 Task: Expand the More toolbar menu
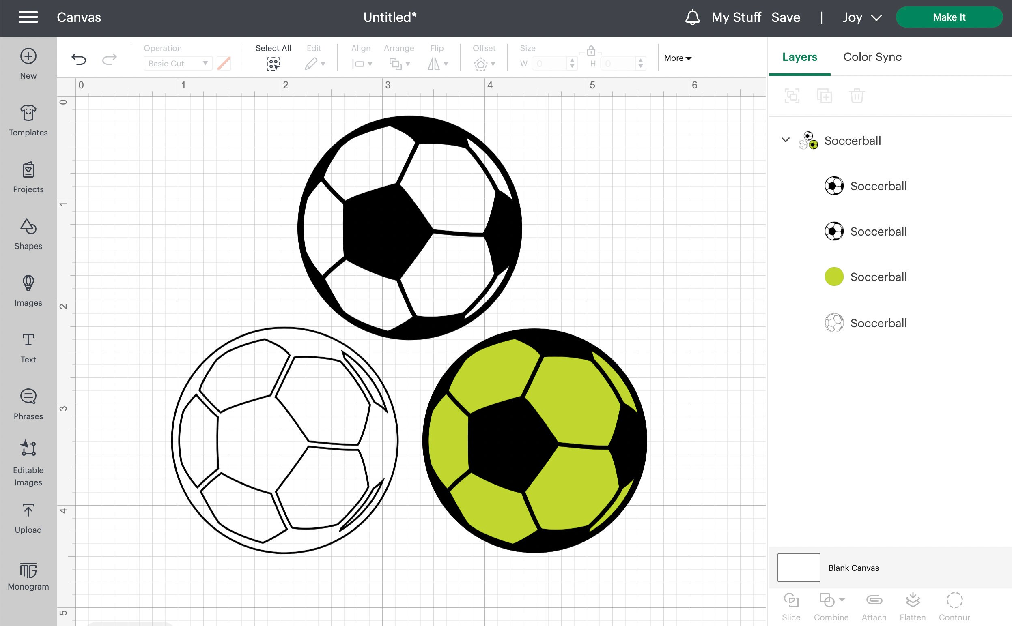coord(677,58)
